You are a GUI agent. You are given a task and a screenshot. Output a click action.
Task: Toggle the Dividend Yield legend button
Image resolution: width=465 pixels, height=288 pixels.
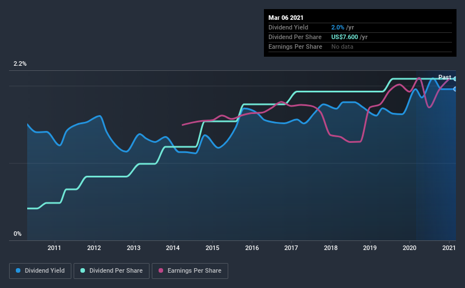40,271
